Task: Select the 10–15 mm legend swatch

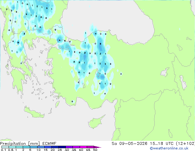Action: [41, 147]
